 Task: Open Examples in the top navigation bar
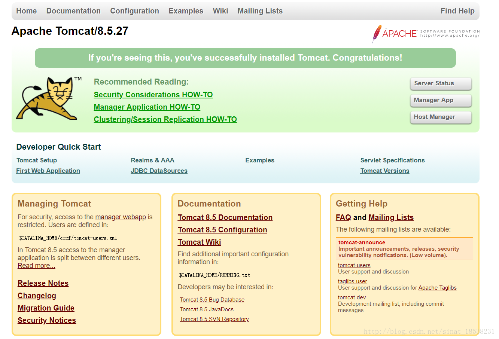[186, 11]
